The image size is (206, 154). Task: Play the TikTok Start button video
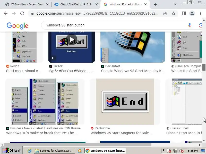click(72, 40)
